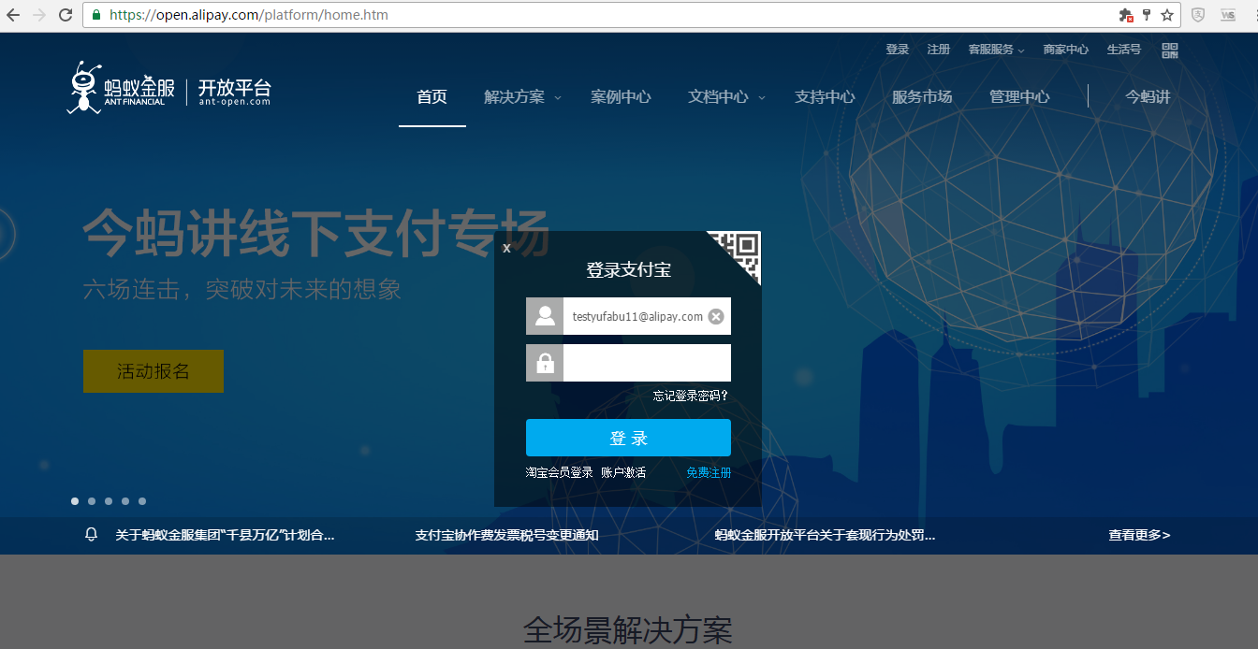1258x649 pixels.
Task: Click the blue 登录 button
Action: tap(628, 438)
